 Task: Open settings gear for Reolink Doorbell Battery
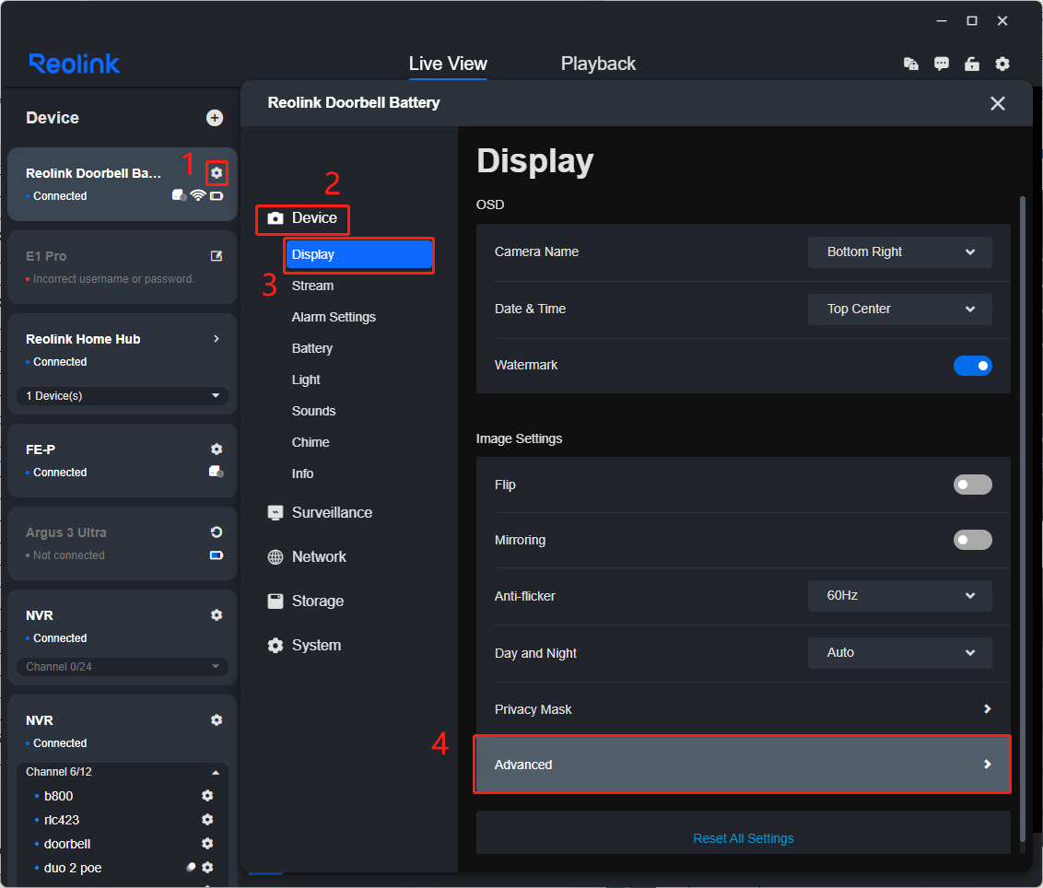coord(217,173)
